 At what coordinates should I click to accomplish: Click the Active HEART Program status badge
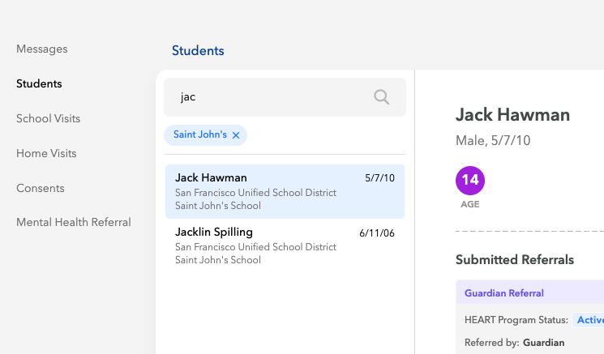[x=589, y=320]
